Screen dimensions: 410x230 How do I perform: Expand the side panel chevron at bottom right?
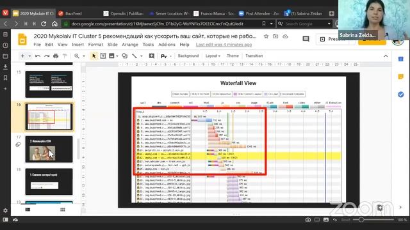(400, 207)
